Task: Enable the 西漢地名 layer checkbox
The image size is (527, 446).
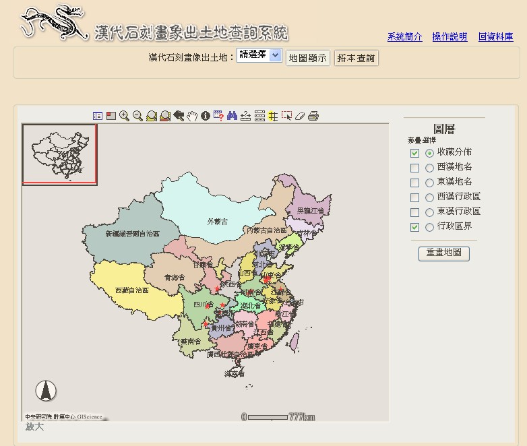Action: [x=415, y=168]
